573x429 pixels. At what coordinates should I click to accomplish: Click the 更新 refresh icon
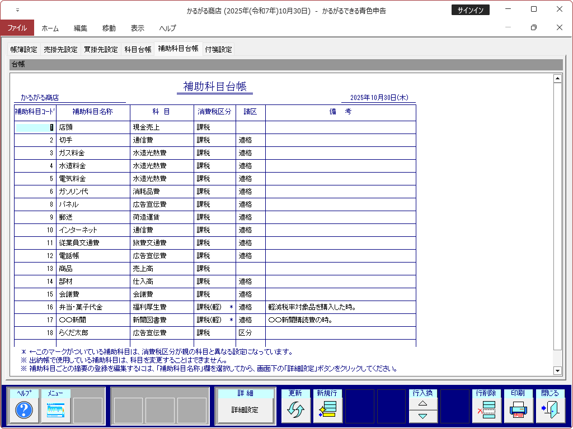(x=295, y=411)
